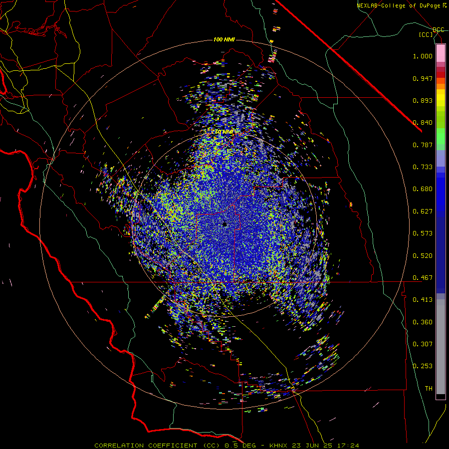The image size is (449, 449).
Task: Click the 0.680 scale label
Action: [x=423, y=189]
